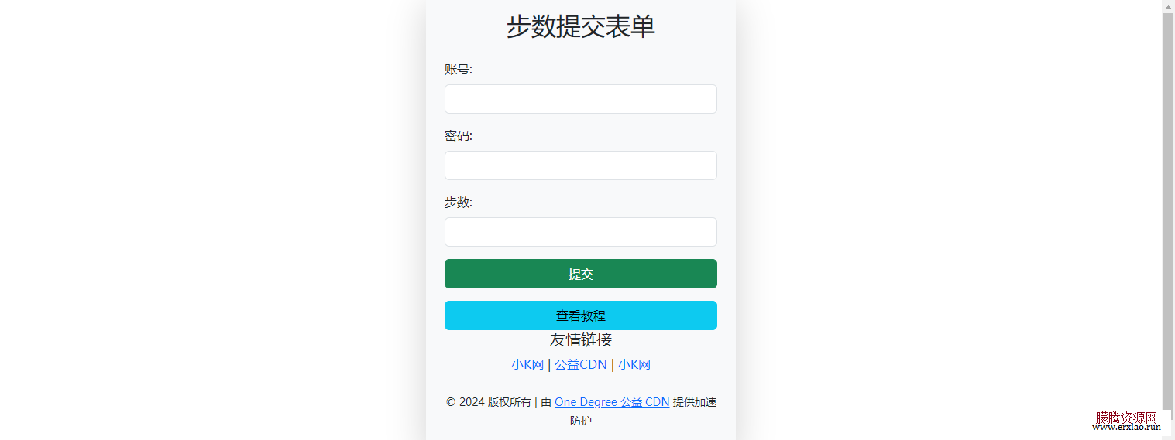Open the 小K网 link preceding 公益CDN
1175x440 pixels.
[x=527, y=365]
